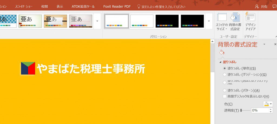Screen dimensions: 277x124
Task: Select the first black variation thumbnail
Action: pos(167,21)
